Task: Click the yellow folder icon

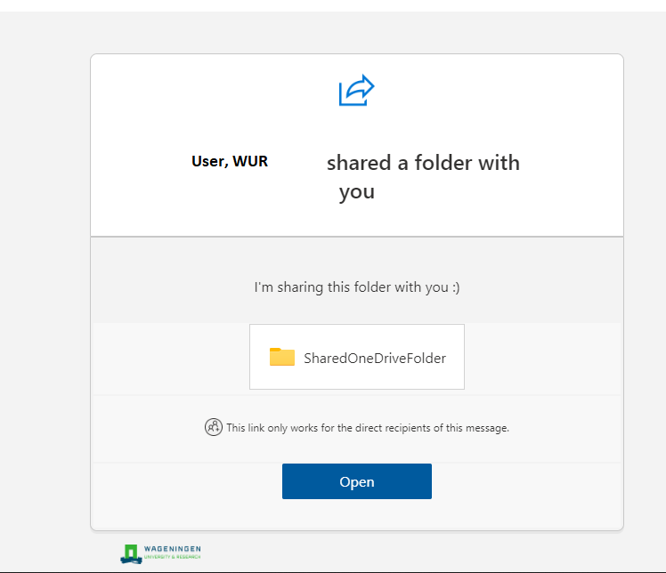Action: point(281,358)
